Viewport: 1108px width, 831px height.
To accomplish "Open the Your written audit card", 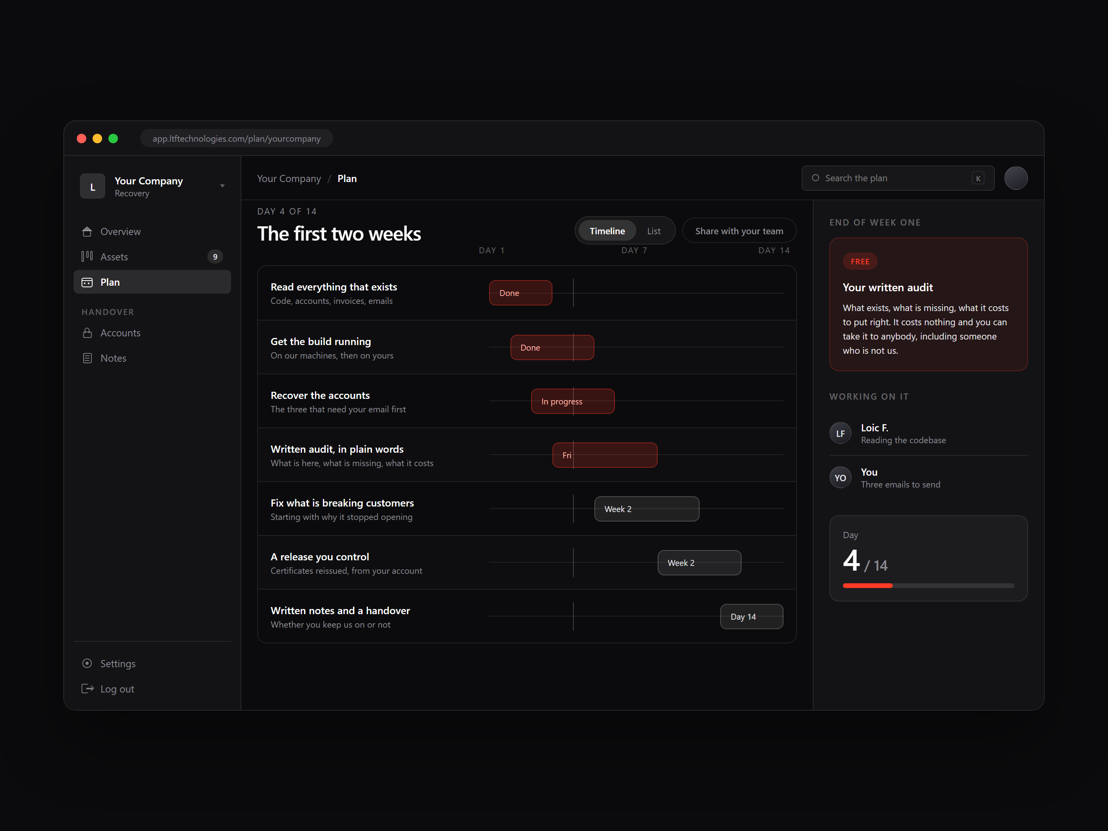I will point(928,304).
